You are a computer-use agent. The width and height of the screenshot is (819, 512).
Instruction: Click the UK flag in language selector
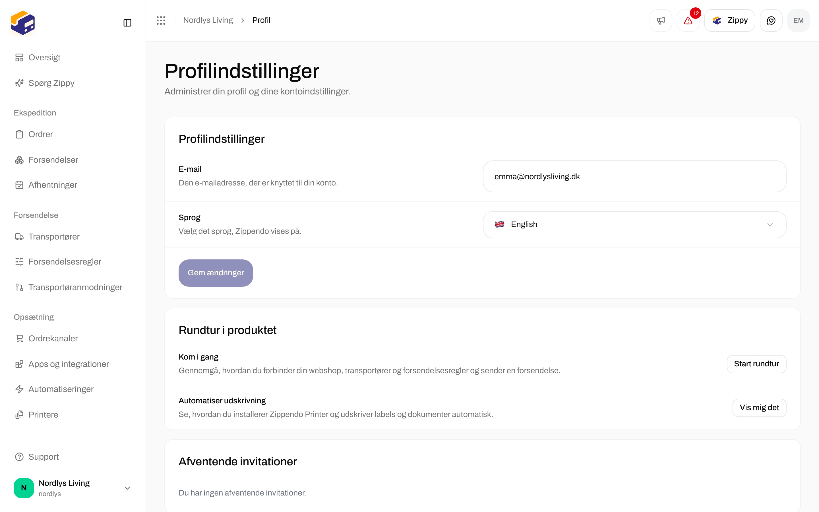500,224
